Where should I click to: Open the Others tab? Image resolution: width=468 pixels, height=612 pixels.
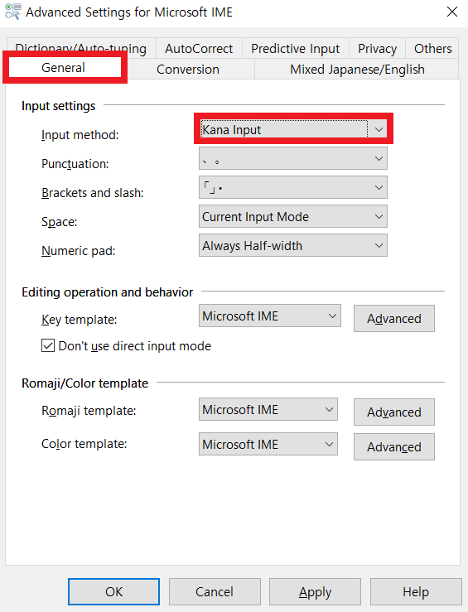(x=432, y=48)
